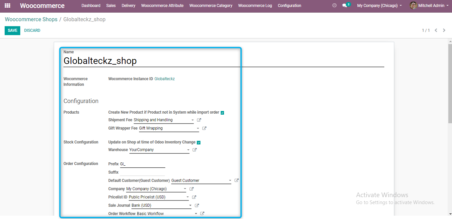
Task: Click the clock activities icon
Action: pos(334,6)
